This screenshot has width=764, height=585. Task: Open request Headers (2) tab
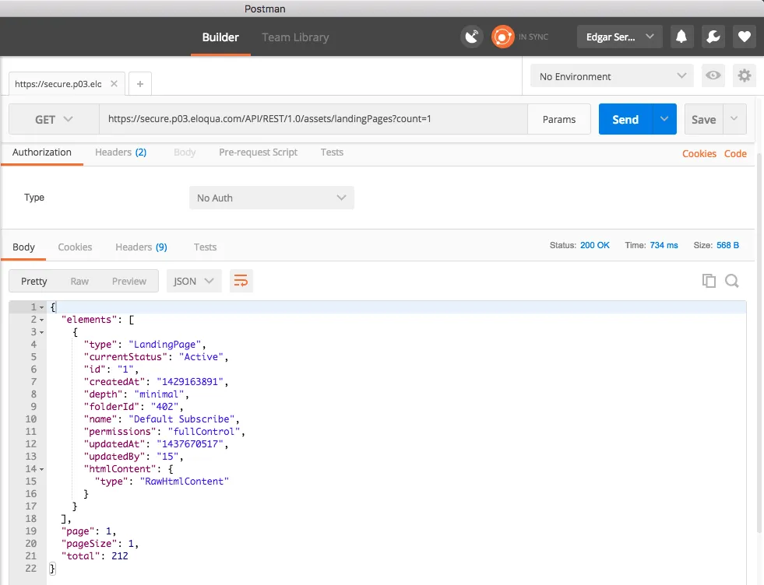point(121,152)
